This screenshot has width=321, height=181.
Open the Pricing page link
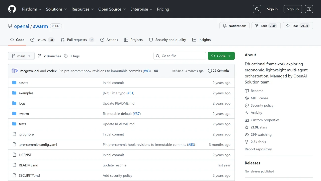[163, 9]
